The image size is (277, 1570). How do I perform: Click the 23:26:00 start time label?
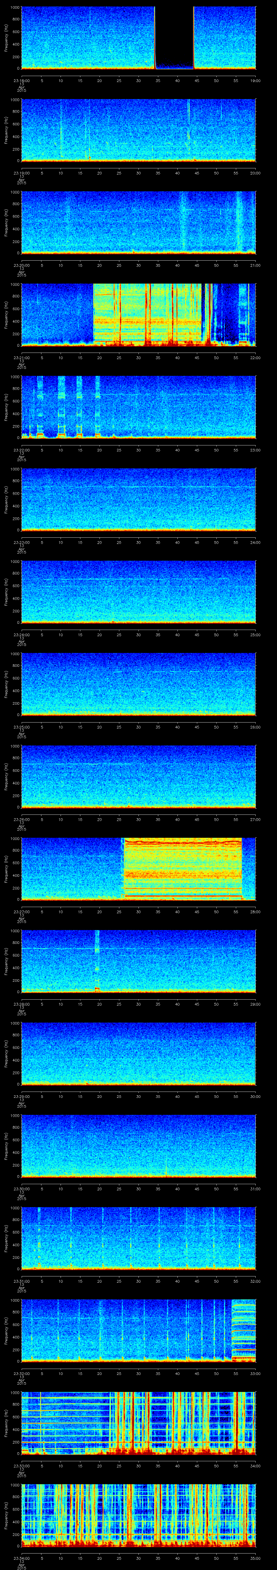tap(21, 819)
